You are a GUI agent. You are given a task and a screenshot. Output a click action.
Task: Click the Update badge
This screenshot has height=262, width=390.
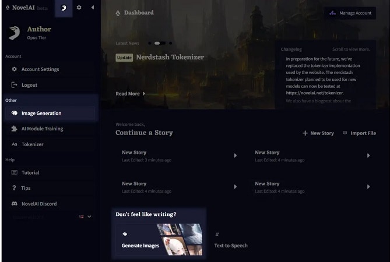[124, 58]
